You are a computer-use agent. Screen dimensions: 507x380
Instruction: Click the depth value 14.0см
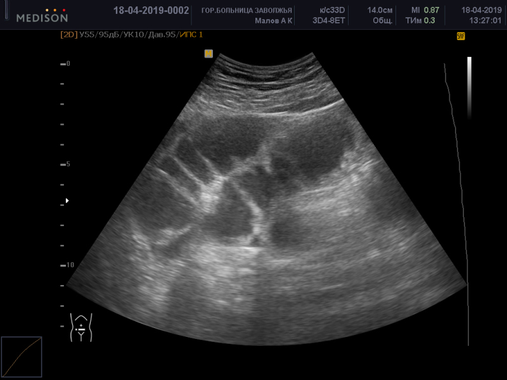(380, 10)
